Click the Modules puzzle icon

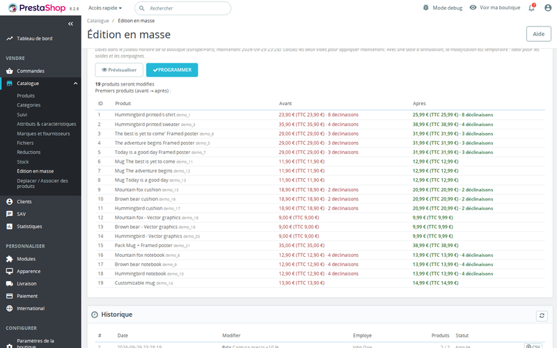click(10, 259)
